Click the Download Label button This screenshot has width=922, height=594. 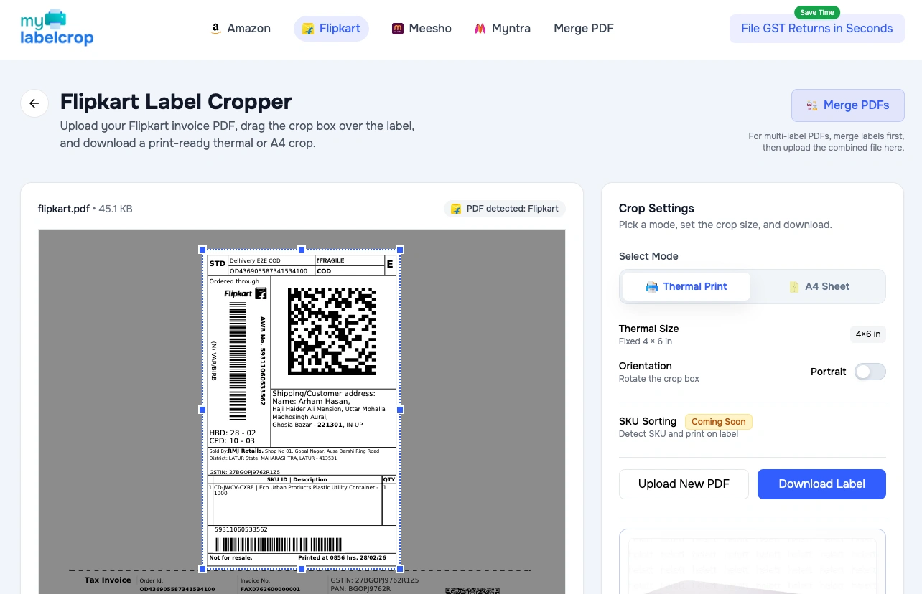821,484
